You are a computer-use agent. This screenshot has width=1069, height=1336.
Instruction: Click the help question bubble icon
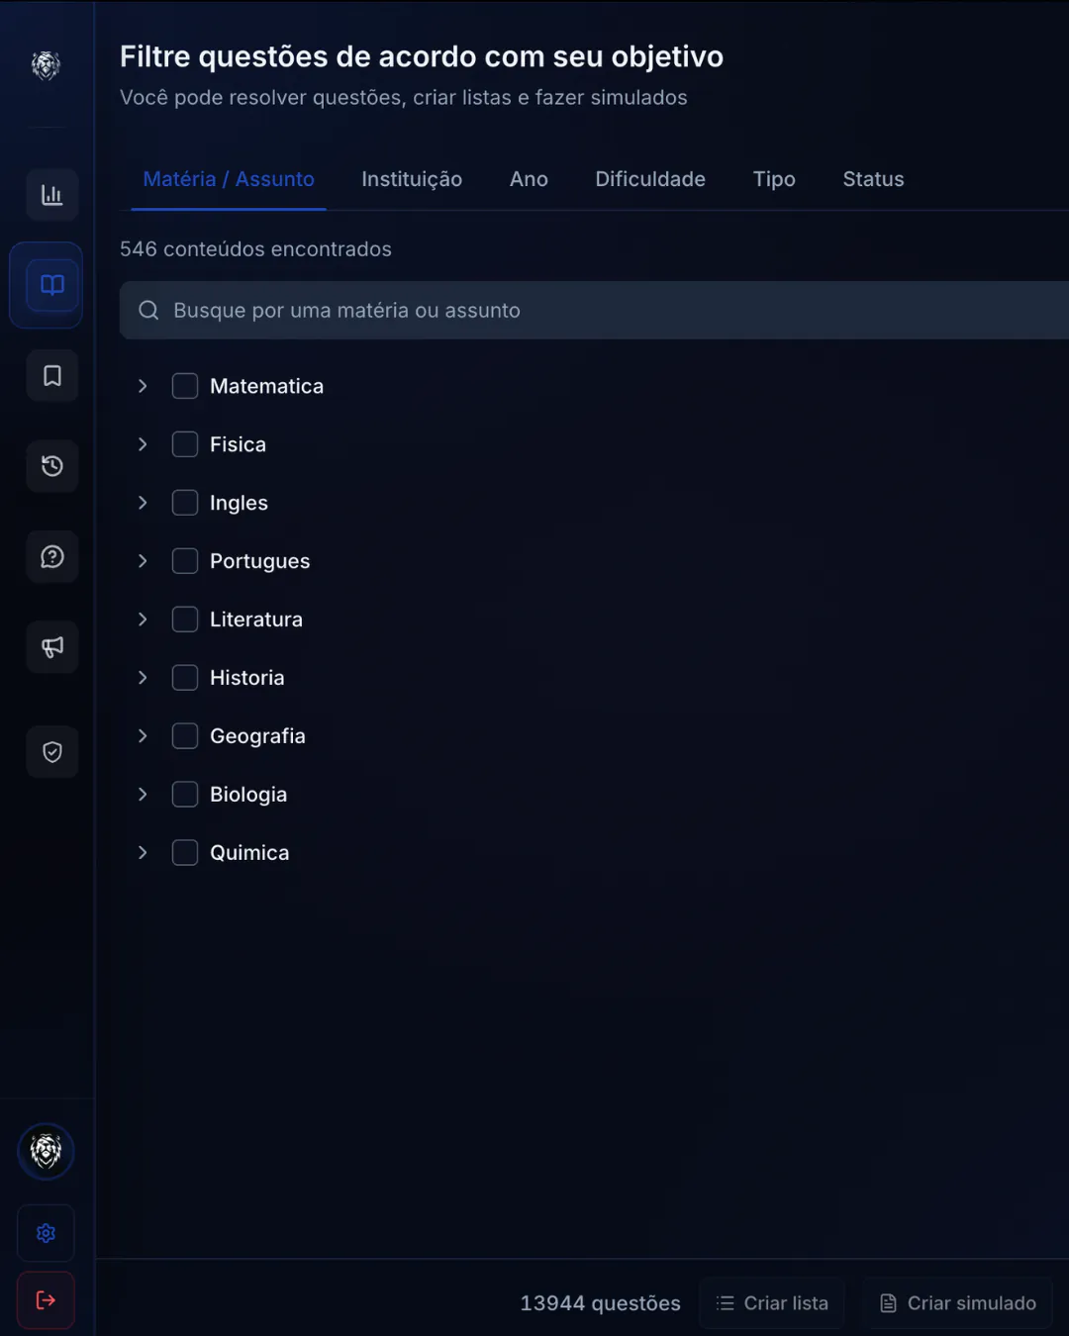(52, 557)
